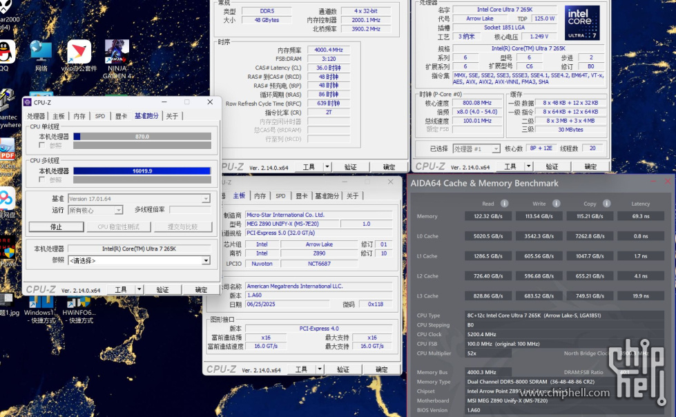Click the info icon next to Write

pyautogui.click(x=554, y=204)
